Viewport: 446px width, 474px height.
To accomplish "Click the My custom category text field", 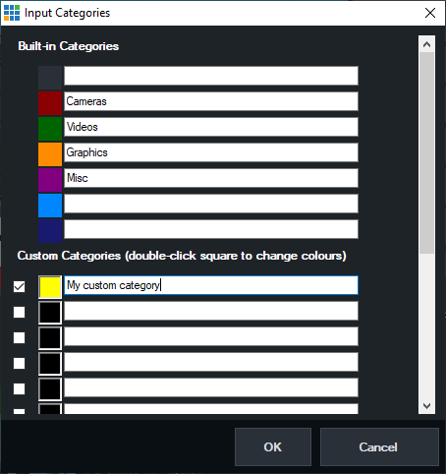I will point(211,285).
